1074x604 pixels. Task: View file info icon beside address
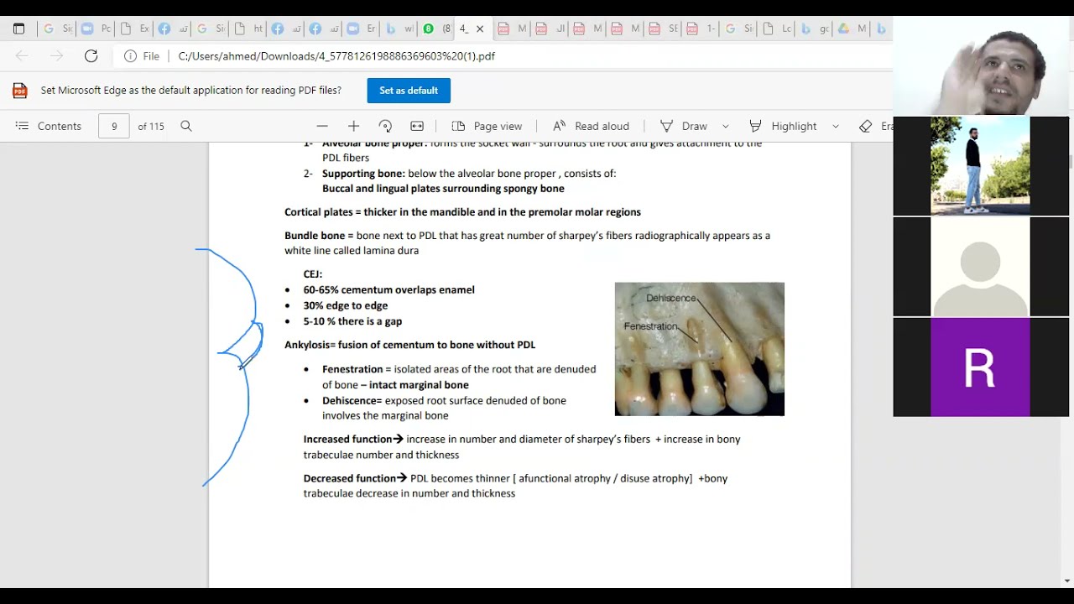point(130,56)
